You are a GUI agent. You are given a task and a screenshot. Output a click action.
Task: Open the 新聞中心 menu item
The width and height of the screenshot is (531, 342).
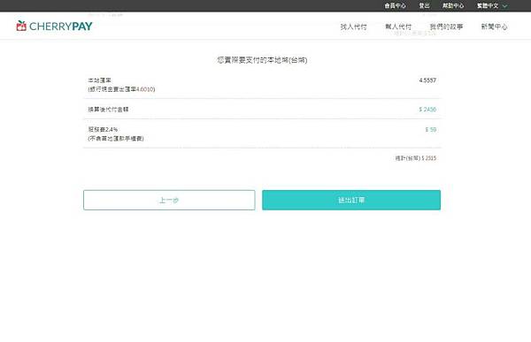[x=495, y=27]
